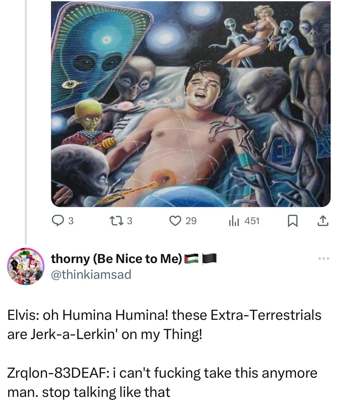The image size is (338, 414).
Task: Click the reply speech bubble icon
Action: coord(57,221)
